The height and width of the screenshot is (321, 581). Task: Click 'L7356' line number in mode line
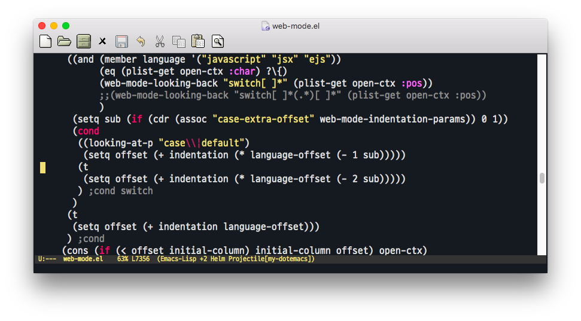[x=141, y=259]
